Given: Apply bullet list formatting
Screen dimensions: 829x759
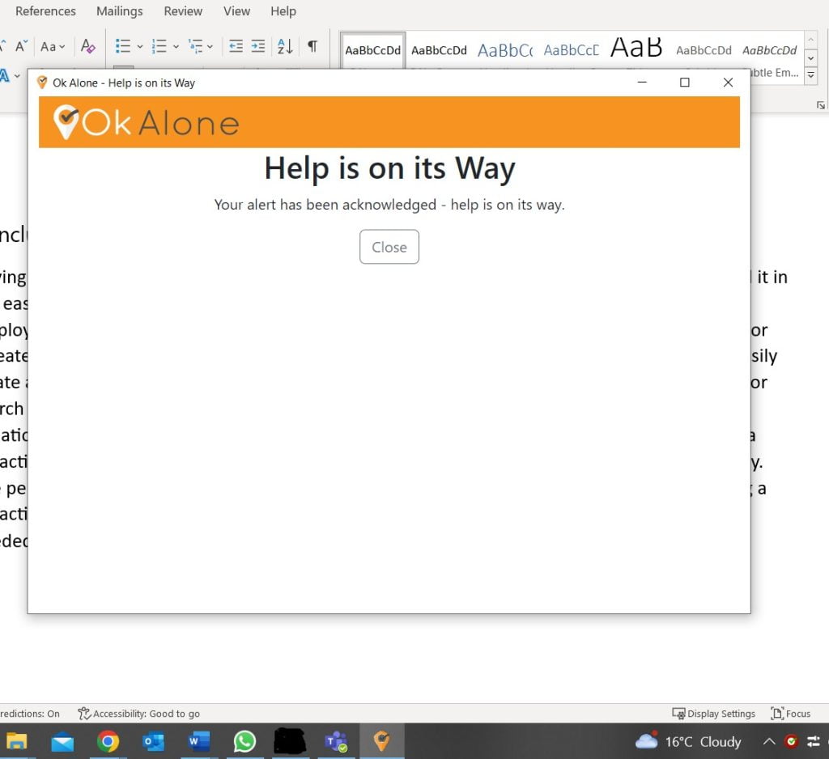Looking at the screenshot, I should [x=123, y=46].
